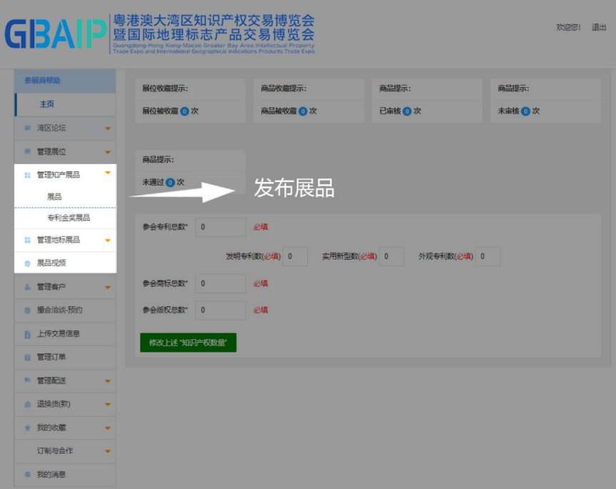Expand the 订制与合作 menu arrow
This screenshot has height=489, width=616.
[108, 451]
